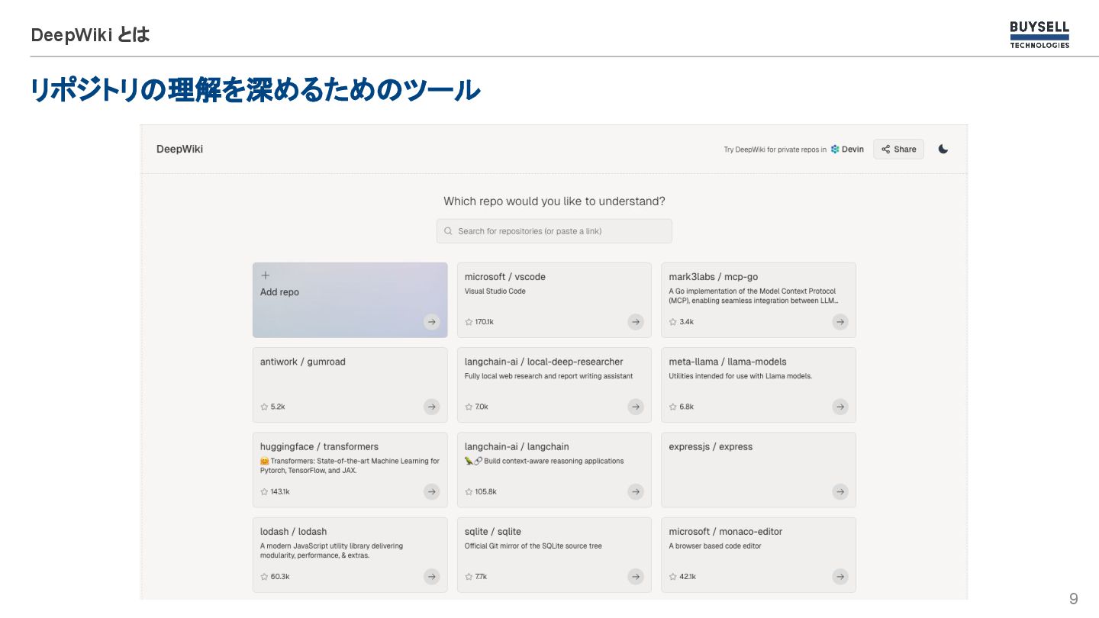Click the star icon on sqlite card
This screenshot has width=1099, height=618.
469,577
